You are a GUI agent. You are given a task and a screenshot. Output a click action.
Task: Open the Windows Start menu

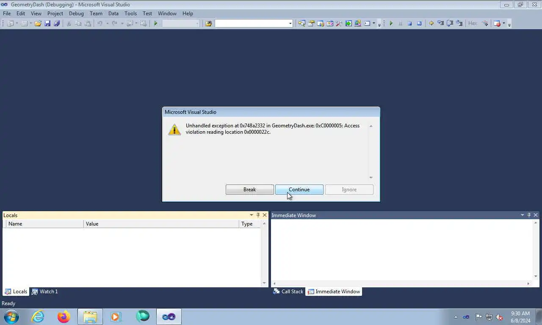coord(11,317)
